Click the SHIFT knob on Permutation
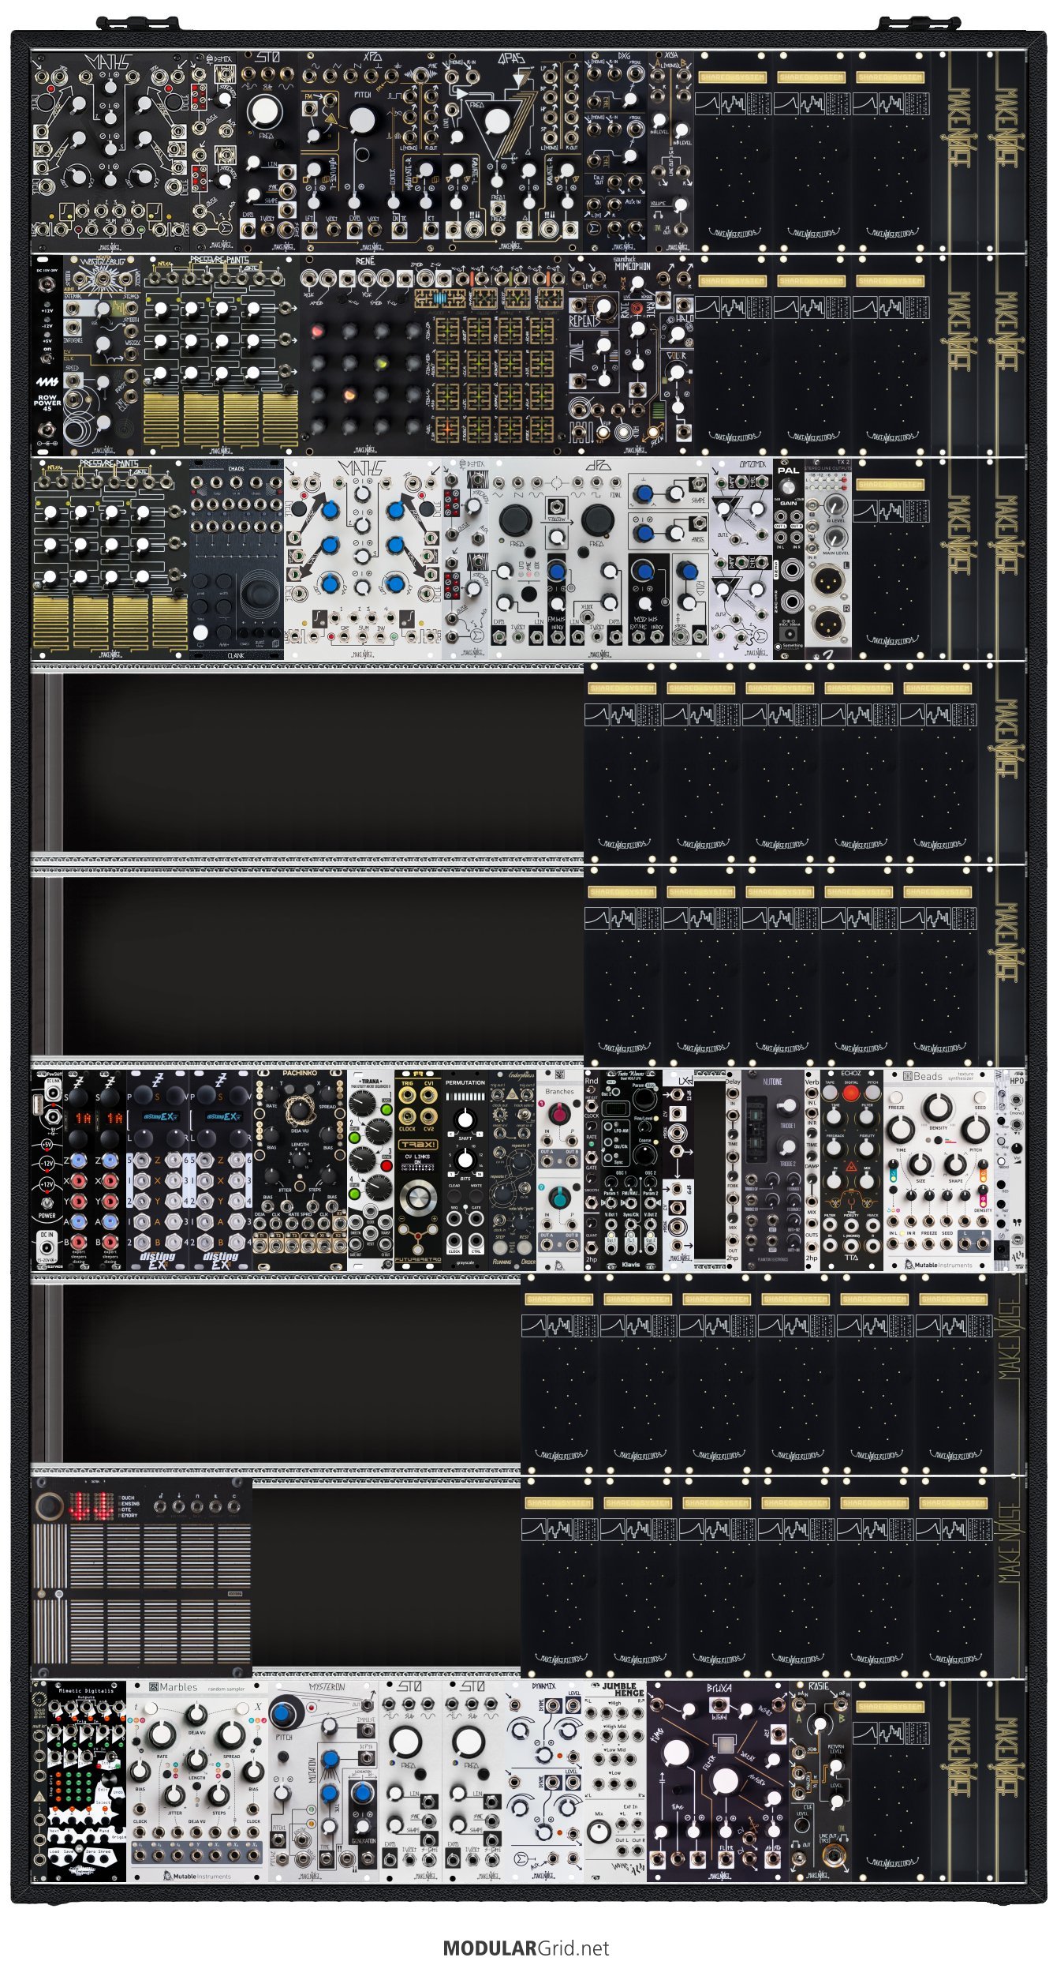This screenshot has height=1965, width=1053. coord(465,1119)
